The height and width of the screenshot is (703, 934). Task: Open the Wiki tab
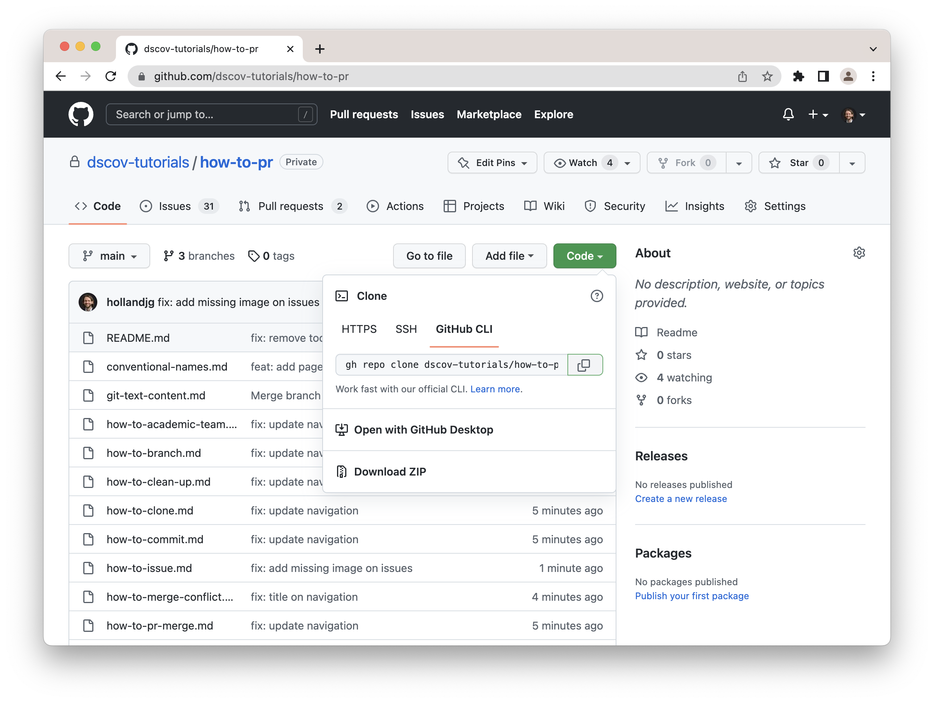pyautogui.click(x=544, y=206)
